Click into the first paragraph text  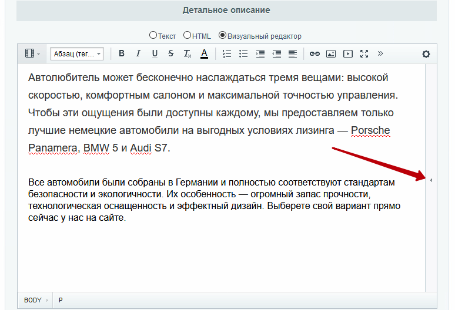[x=213, y=113]
